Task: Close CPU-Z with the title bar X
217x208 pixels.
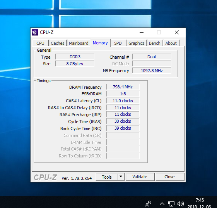Action: tap(177, 32)
